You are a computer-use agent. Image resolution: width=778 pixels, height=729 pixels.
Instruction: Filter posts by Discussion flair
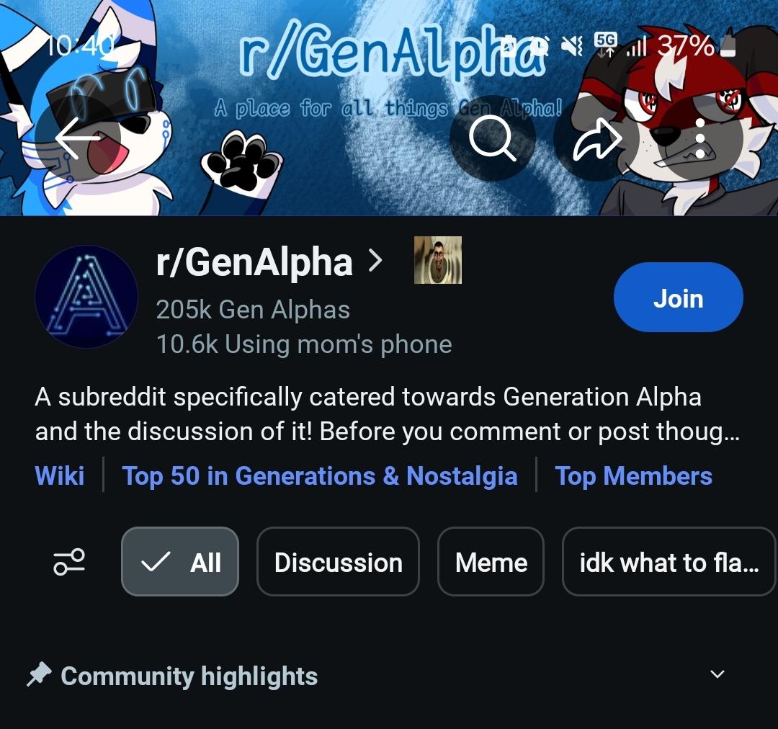coord(338,562)
